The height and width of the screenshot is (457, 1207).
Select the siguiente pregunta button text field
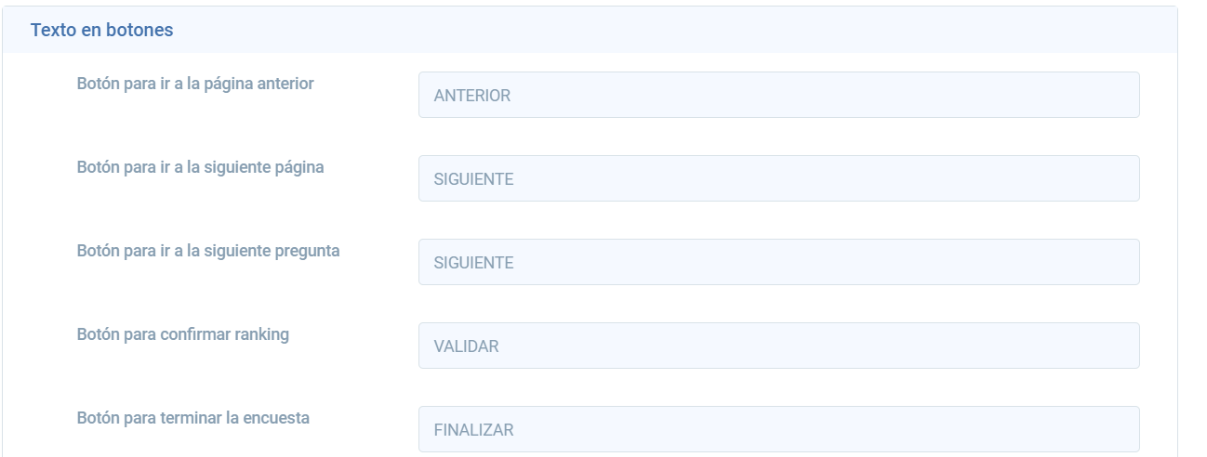778,262
